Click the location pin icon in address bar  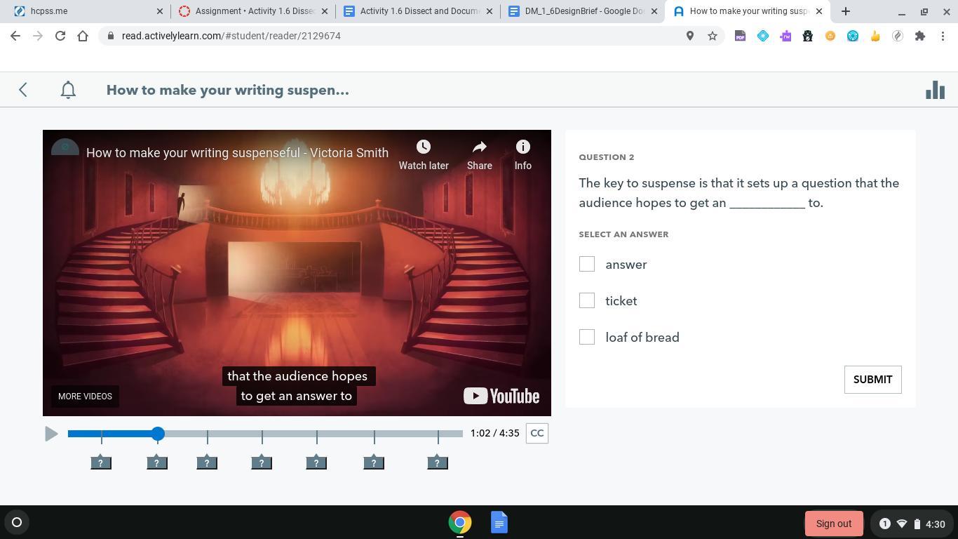coord(690,36)
